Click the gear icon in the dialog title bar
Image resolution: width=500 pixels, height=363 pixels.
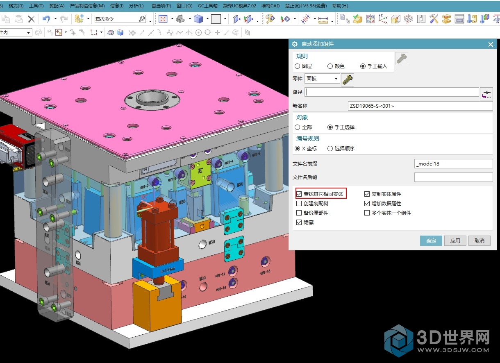294,44
